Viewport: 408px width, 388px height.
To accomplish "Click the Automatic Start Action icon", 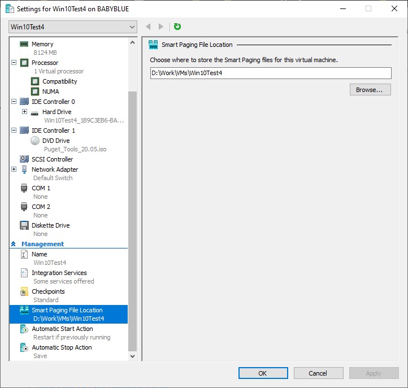I will 24,329.
